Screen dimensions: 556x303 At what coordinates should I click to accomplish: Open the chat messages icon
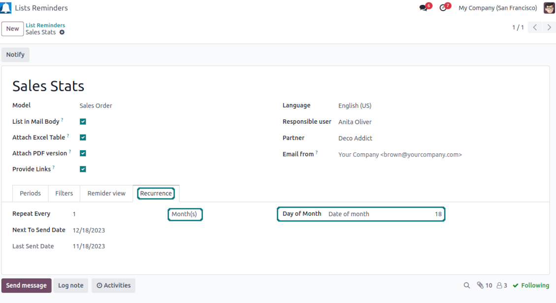pyautogui.click(x=423, y=8)
